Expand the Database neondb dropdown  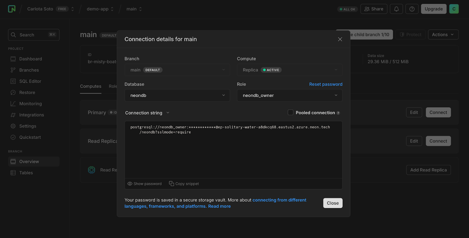pos(177,95)
